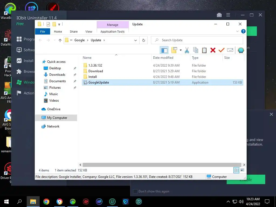Switch to the View ribbon tab

[89, 32]
